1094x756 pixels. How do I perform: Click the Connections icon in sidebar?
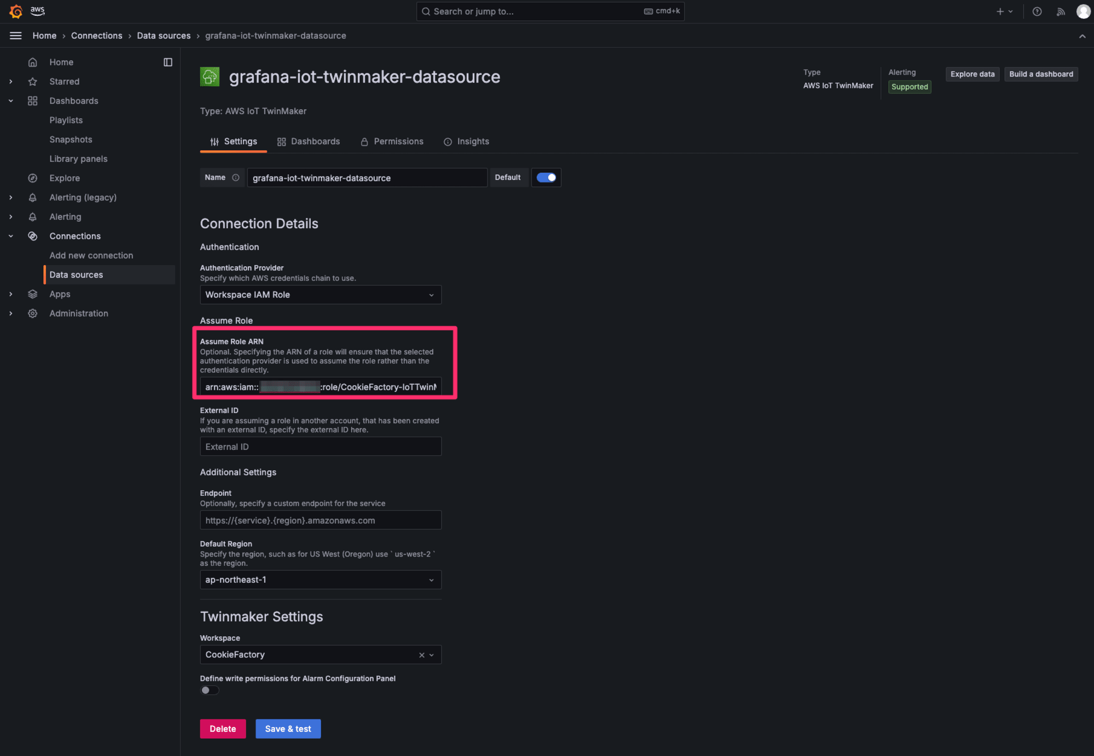33,236
